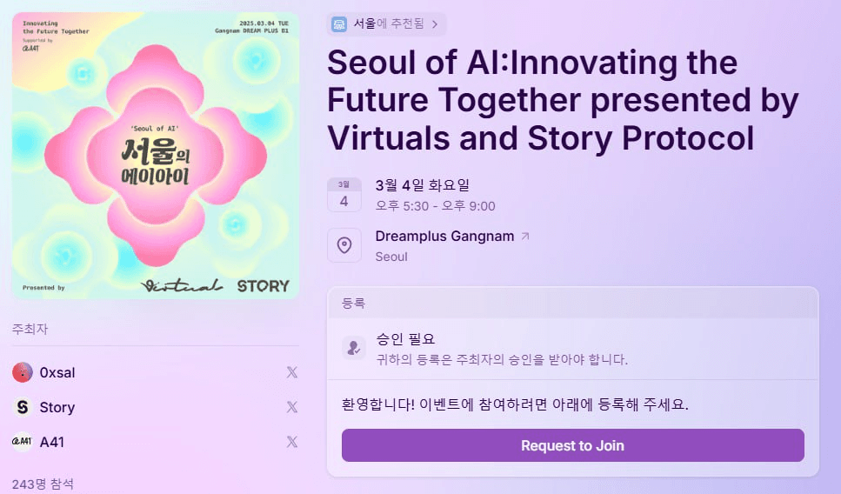View the 243명 참석 attendee list
841x494 pixels.
click(43, 484)
